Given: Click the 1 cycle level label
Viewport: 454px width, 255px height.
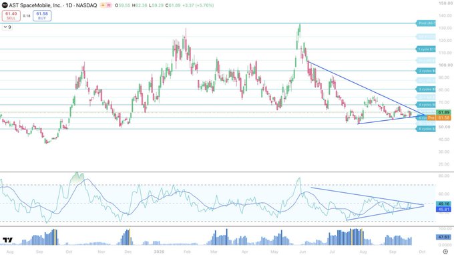Looking at the screenshot, I should 426,49.
